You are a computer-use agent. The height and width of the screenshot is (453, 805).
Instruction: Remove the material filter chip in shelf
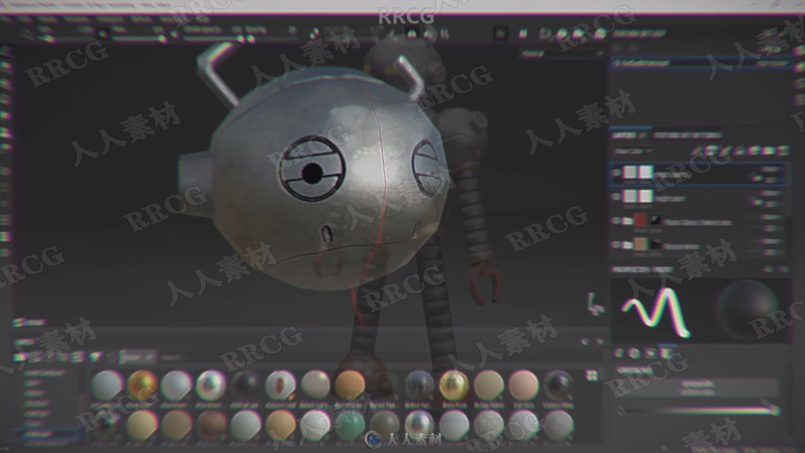[150, 358]
